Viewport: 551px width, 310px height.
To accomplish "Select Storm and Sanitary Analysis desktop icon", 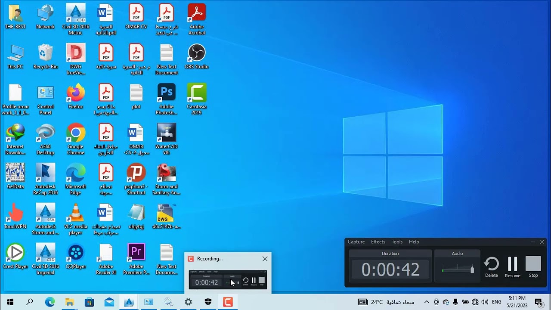I will click(x=167, y=179).
